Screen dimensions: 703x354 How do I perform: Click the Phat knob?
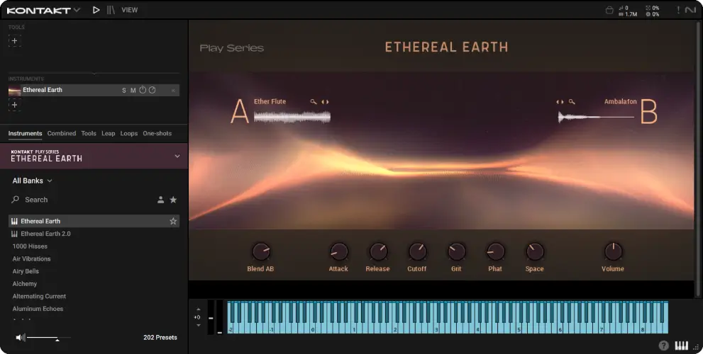[x=495, y=252]
